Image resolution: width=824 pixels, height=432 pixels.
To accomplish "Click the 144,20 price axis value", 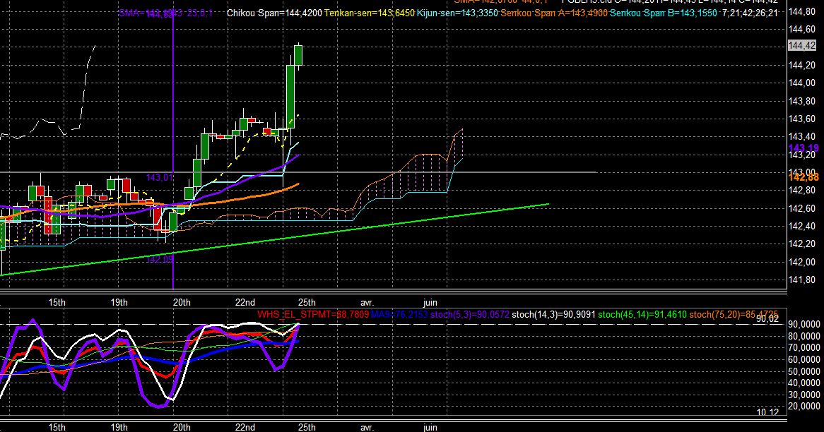I will [x=802, y=65].
